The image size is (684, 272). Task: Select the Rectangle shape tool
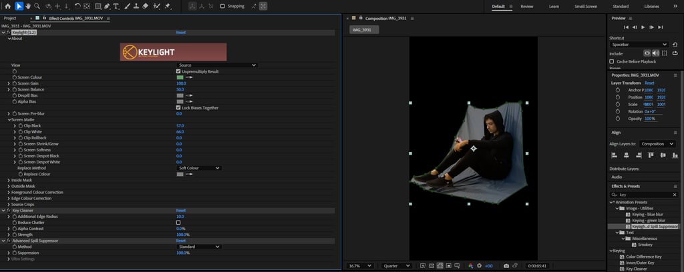point(98,6)
